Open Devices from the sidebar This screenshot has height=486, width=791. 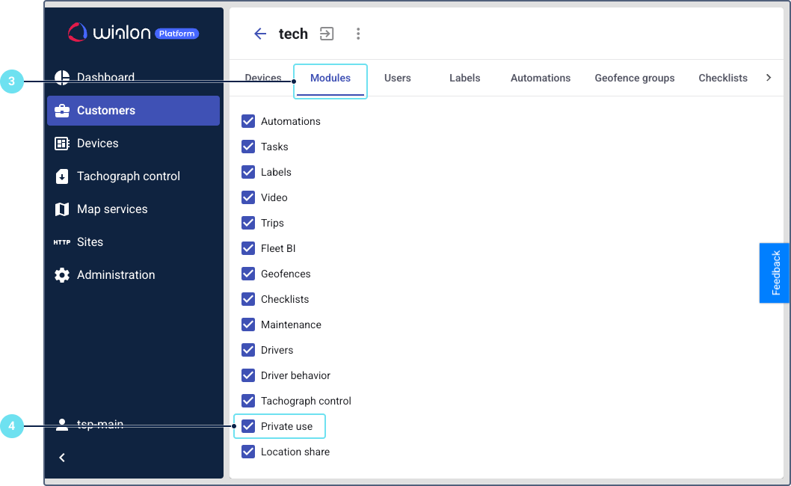coord(97,144)
